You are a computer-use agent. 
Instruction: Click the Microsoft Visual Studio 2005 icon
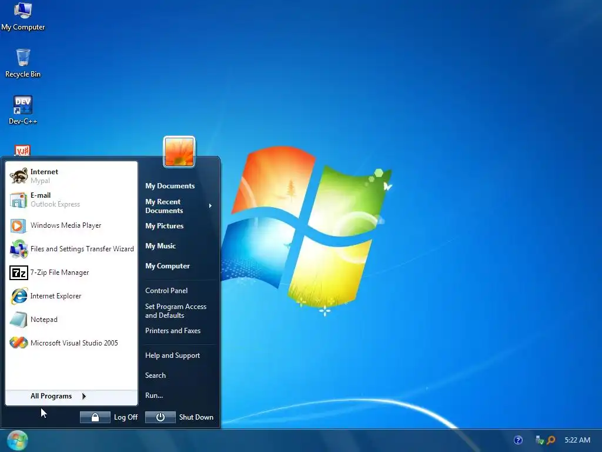18,343
